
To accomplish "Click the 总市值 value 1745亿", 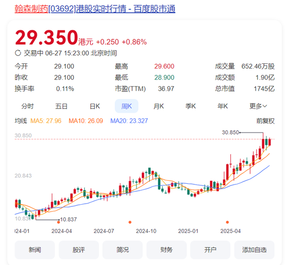I will (264, 89).
